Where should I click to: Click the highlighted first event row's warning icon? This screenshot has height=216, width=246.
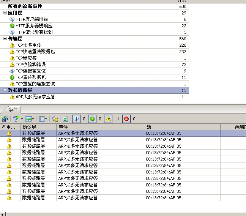point(9,133)
